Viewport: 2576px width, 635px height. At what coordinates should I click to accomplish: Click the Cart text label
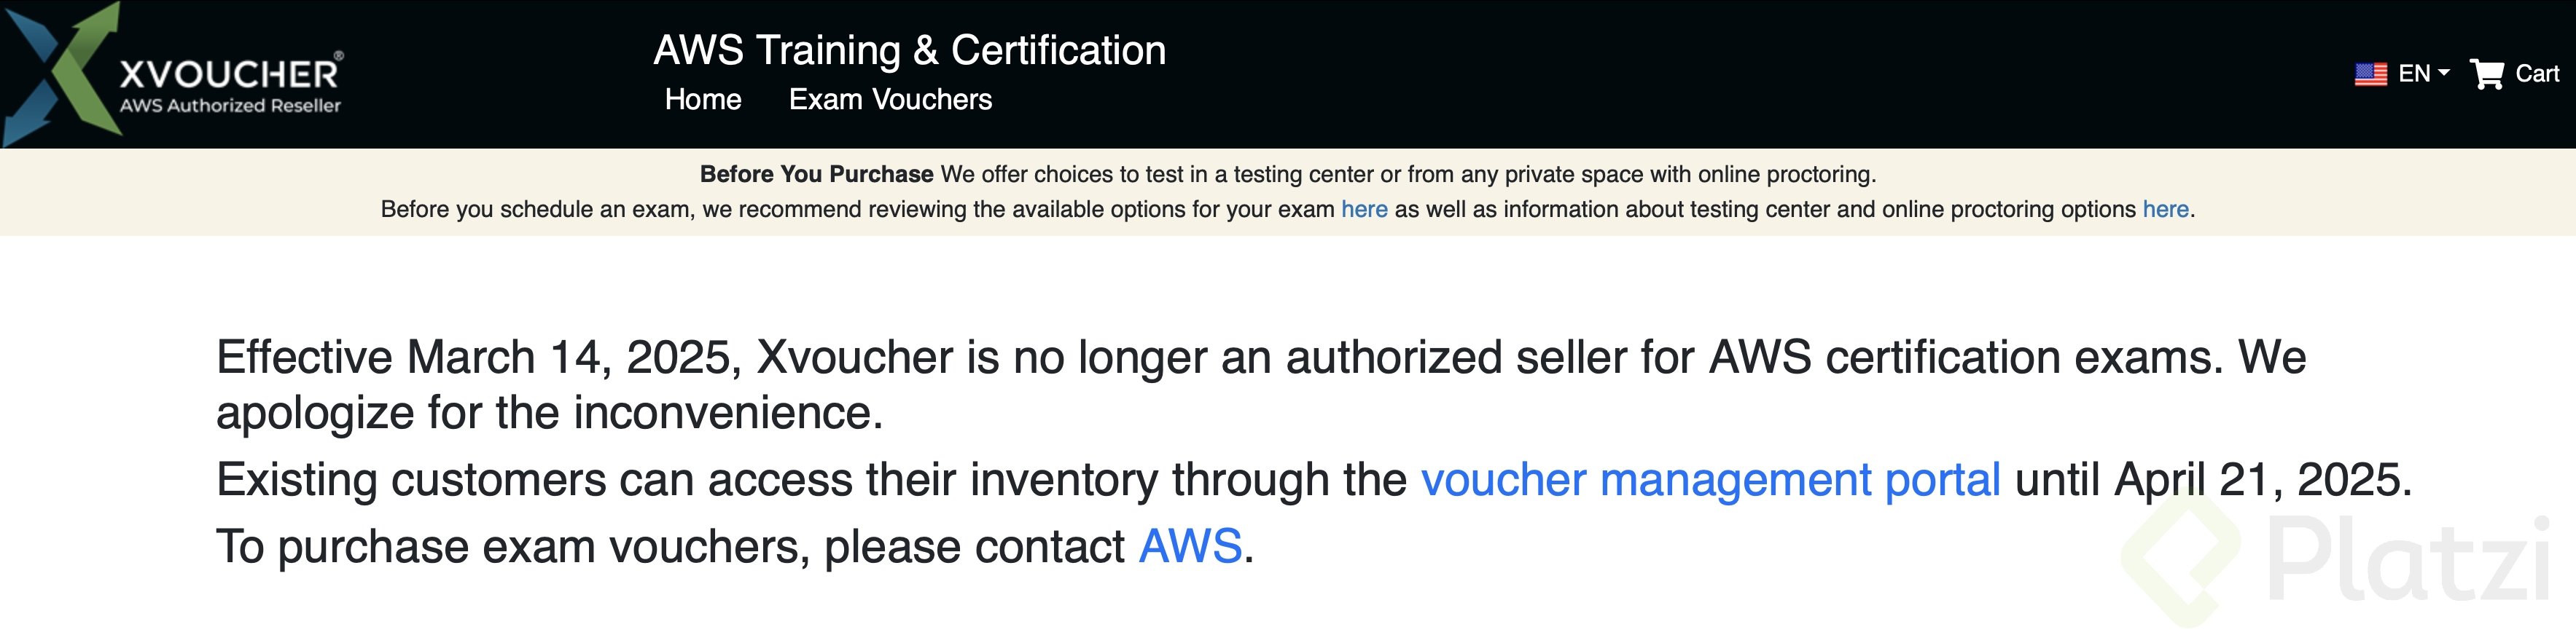click(2537, 74)
